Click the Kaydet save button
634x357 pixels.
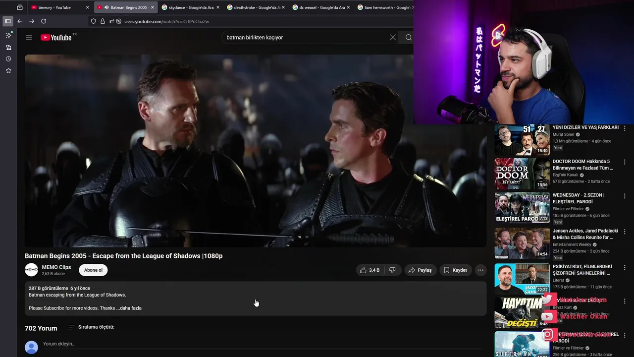pos(455,270)
